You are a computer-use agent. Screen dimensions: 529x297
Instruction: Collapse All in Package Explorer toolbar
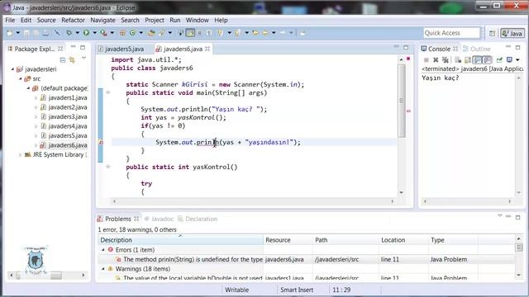click(x=63, y=60)
